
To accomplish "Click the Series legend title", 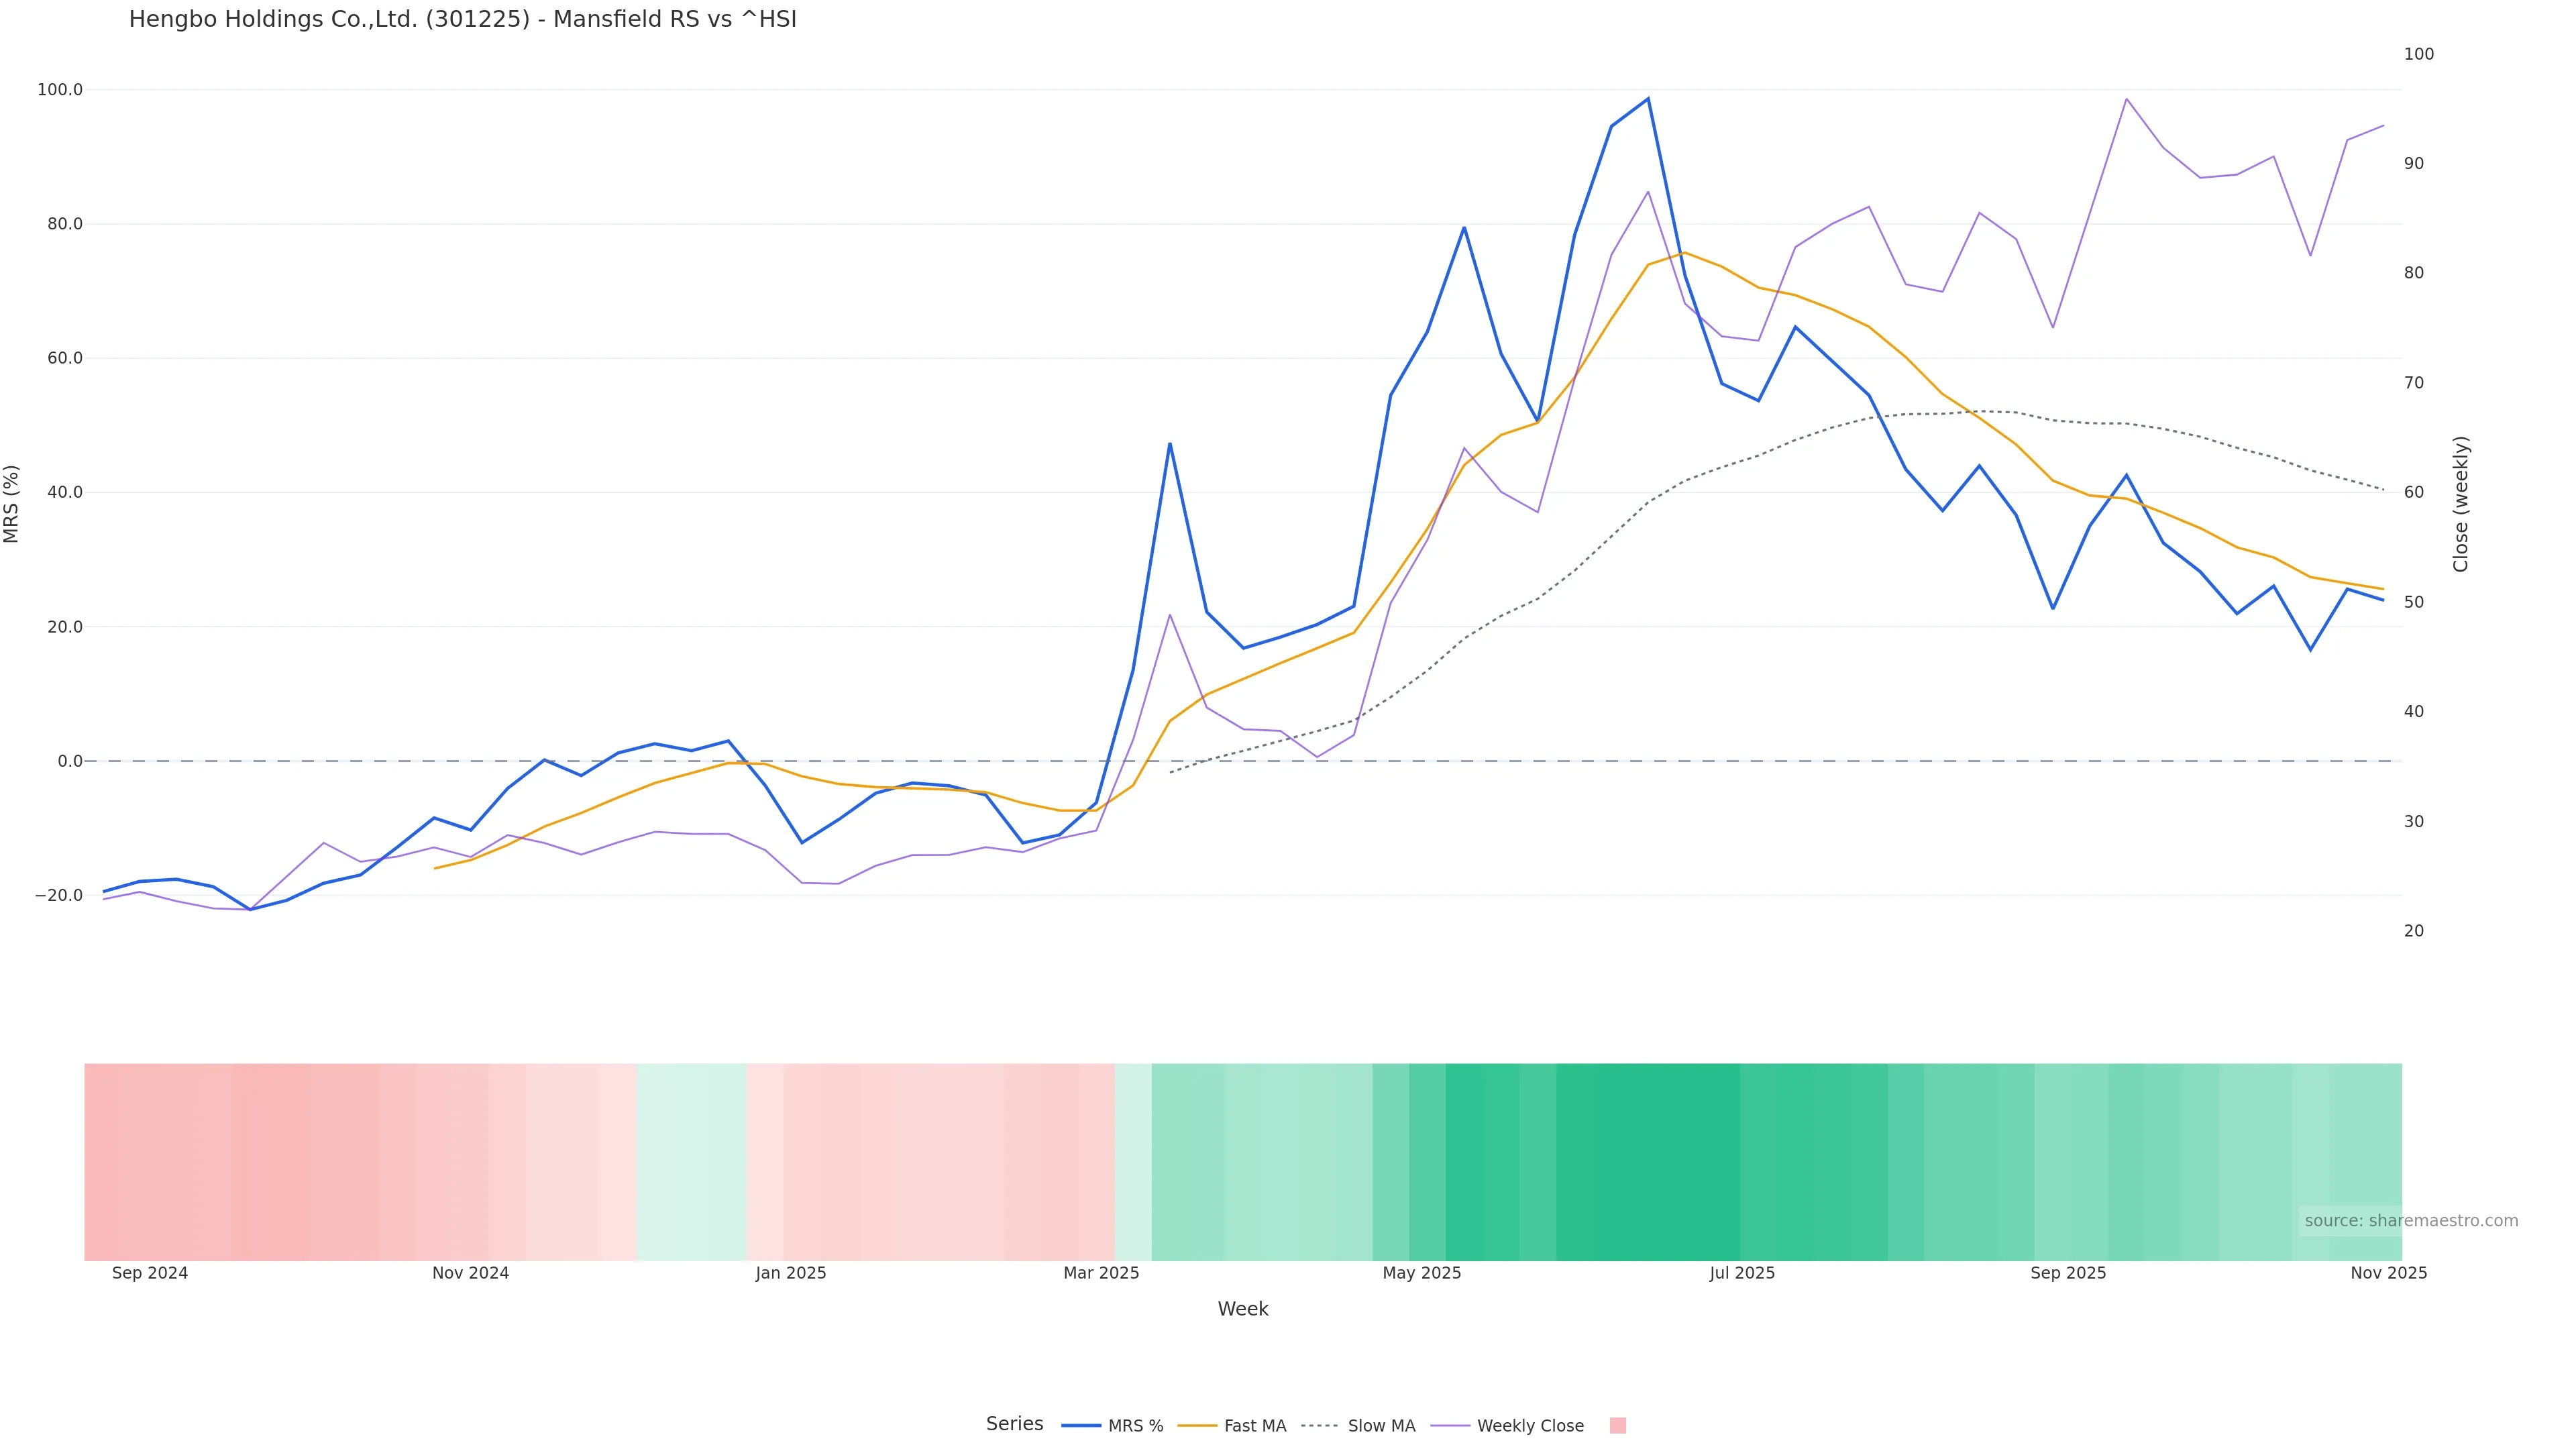I will click(1014, 1424).
